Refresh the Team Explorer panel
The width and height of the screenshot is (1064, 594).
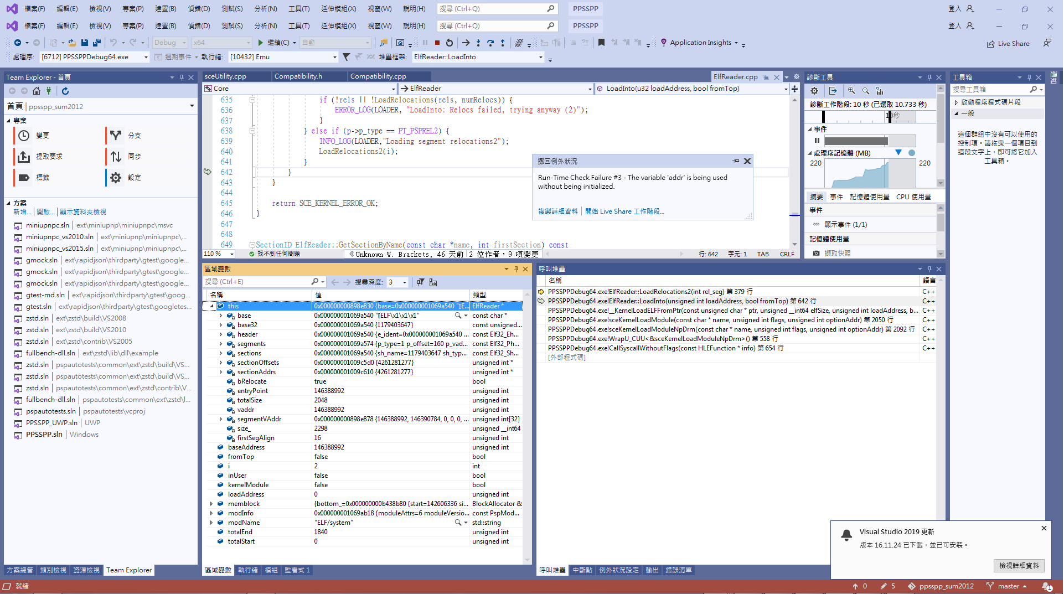tap(65, 91)
